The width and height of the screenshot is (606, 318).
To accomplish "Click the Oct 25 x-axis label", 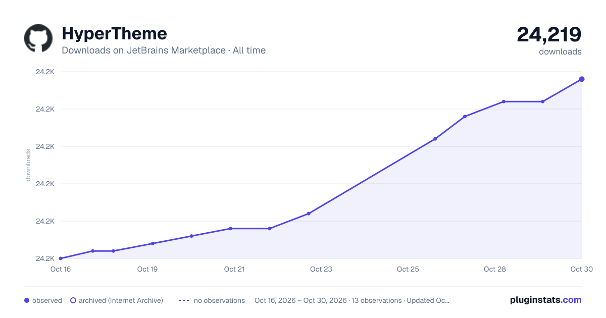I will (x=408, y=269).
